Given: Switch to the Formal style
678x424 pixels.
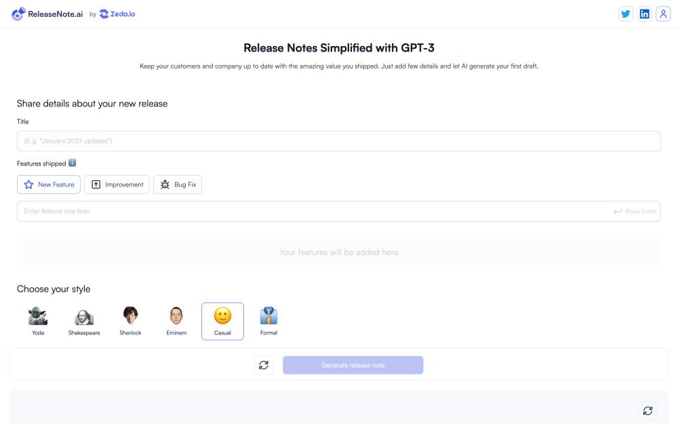Looking at the screenshot, I should 268,316.
